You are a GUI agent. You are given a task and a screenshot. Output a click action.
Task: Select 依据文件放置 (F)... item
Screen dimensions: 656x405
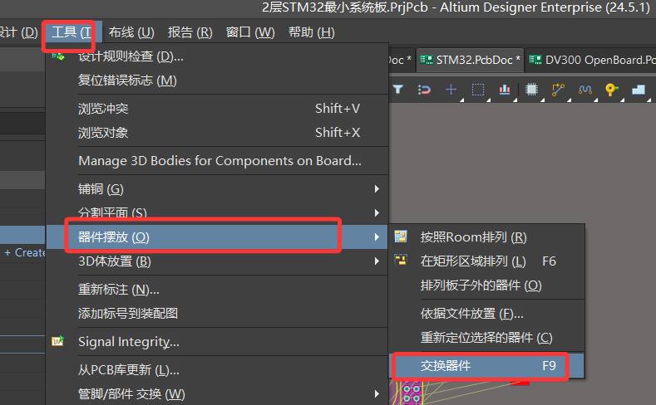(x=486, y=313)
